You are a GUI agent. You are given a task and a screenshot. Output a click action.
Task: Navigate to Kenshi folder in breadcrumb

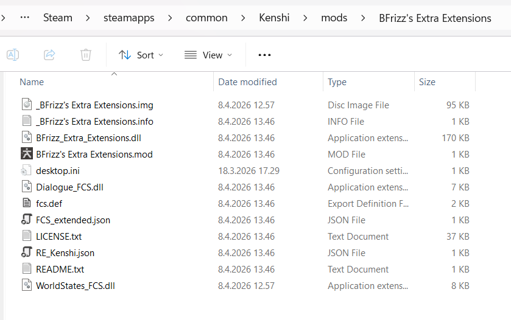click(274, 18)
